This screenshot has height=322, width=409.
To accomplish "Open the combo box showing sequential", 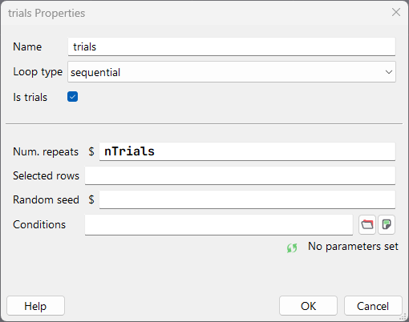I will 232,72.
